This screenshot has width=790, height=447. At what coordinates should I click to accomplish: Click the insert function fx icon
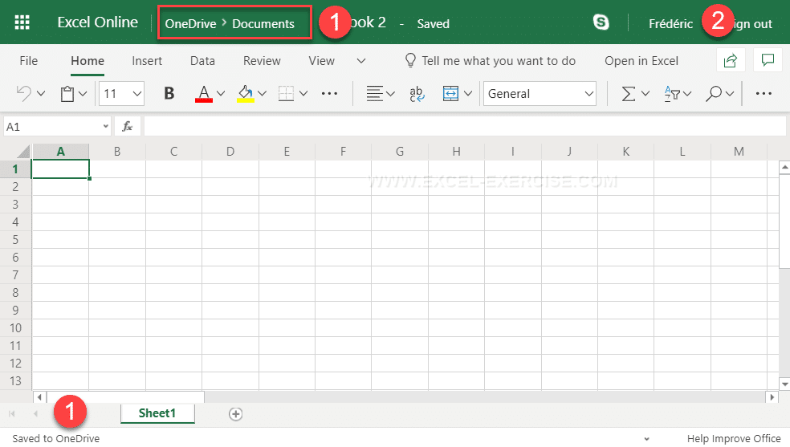click(128, 126)
